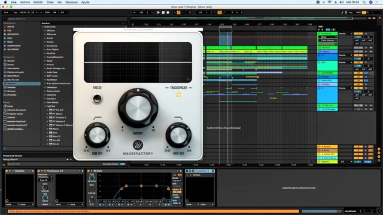Open the Mixer automation device dropdown
The width and height of the screenshot is (383, 215).
tap(327, 37)
